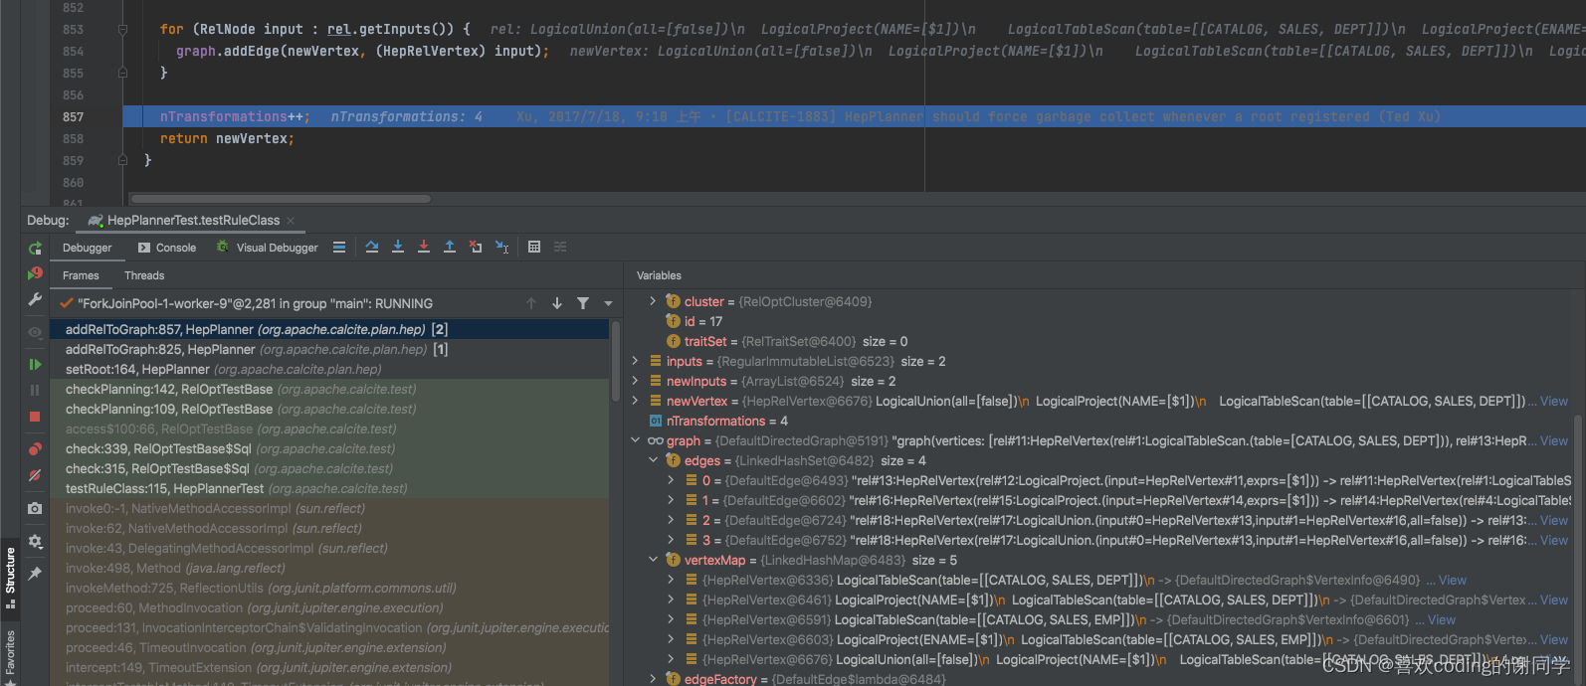Expand edge 0 DefaultEdge@6493
The image size is (1586, 686).
pos(671,480)
